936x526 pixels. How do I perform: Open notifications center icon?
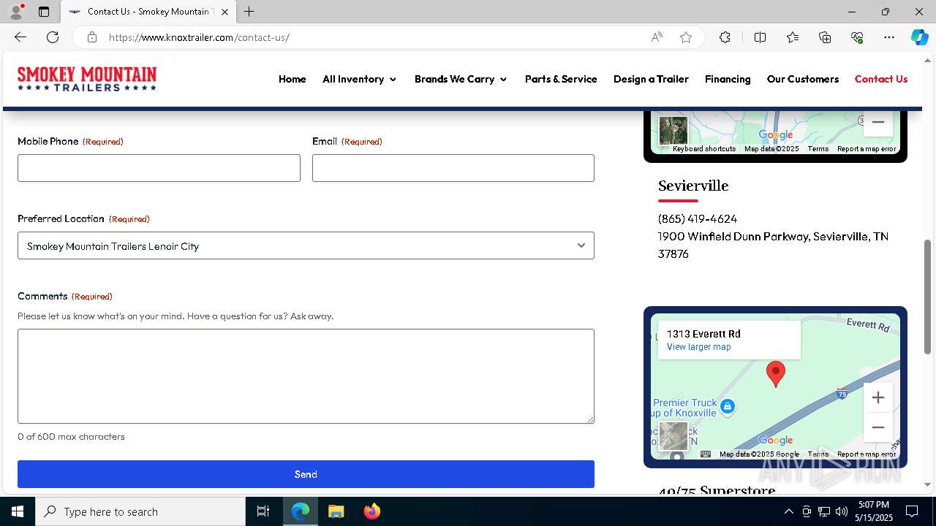tap(912, 511)
